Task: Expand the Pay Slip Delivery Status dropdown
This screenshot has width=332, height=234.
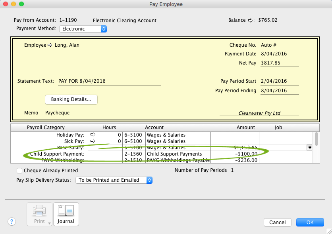Action: coord(114,180)
